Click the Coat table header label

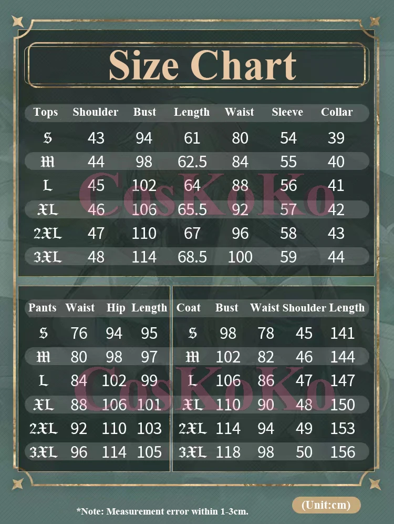pos(189,307)
